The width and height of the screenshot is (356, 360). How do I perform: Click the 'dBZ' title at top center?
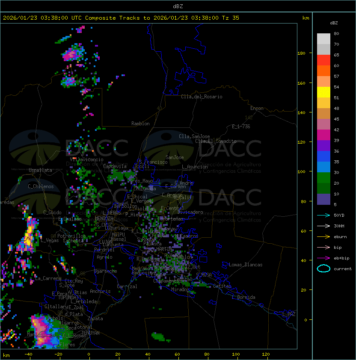pos(178,6)
